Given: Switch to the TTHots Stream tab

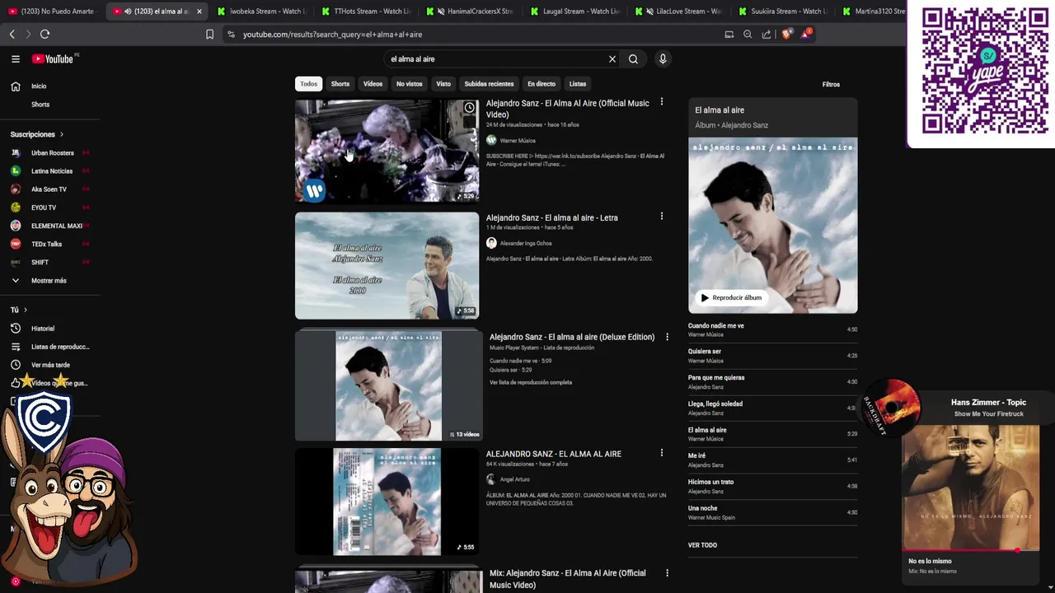Looking at the screenshot, I should click(x=365, y=12).
